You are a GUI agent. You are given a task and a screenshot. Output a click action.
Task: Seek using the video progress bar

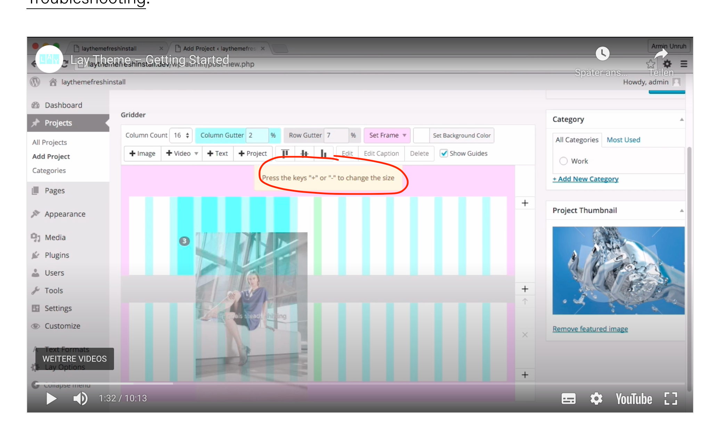(348, 384)
